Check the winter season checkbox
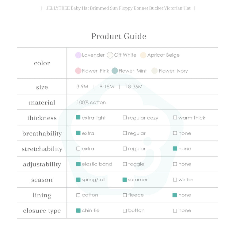 [x=175, y=180]
